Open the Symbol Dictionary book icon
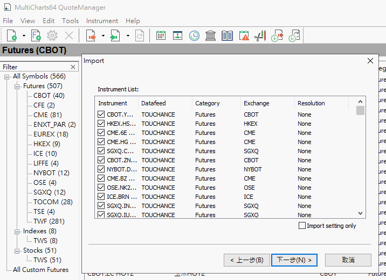 pyautogui.click(x=227, y=35)
